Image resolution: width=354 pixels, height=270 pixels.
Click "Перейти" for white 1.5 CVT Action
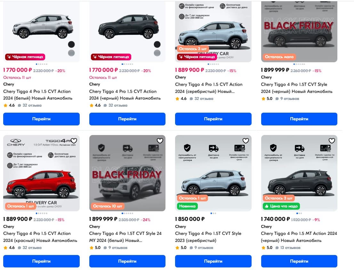tap(41, 119)
